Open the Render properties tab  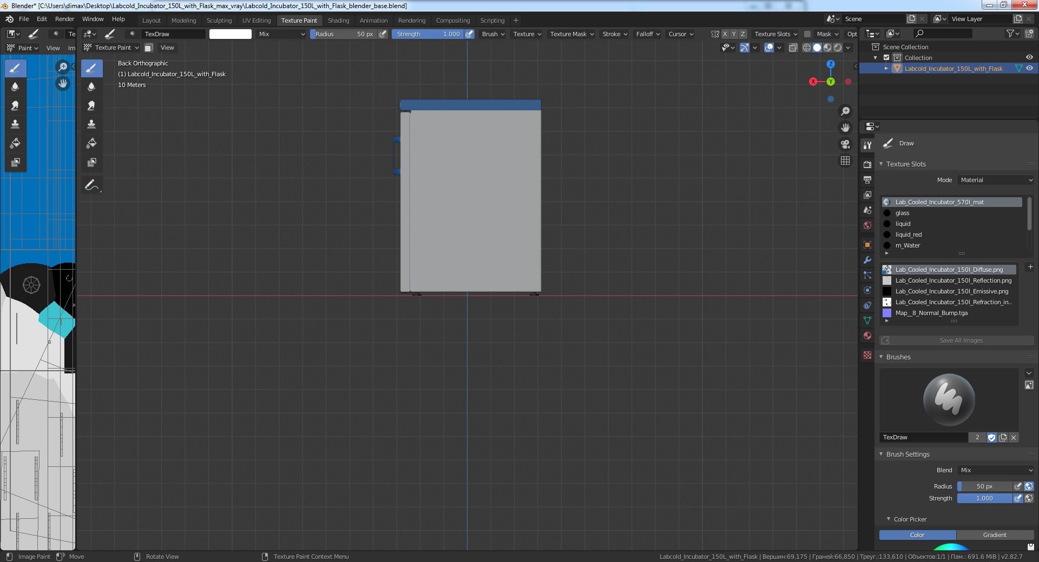point(867,164)
